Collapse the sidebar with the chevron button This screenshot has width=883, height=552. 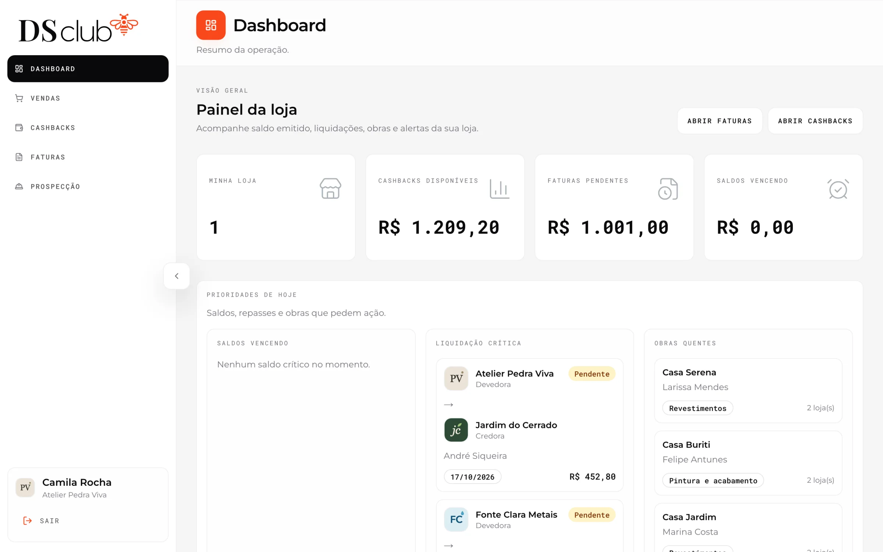click(x=177, y=276)
